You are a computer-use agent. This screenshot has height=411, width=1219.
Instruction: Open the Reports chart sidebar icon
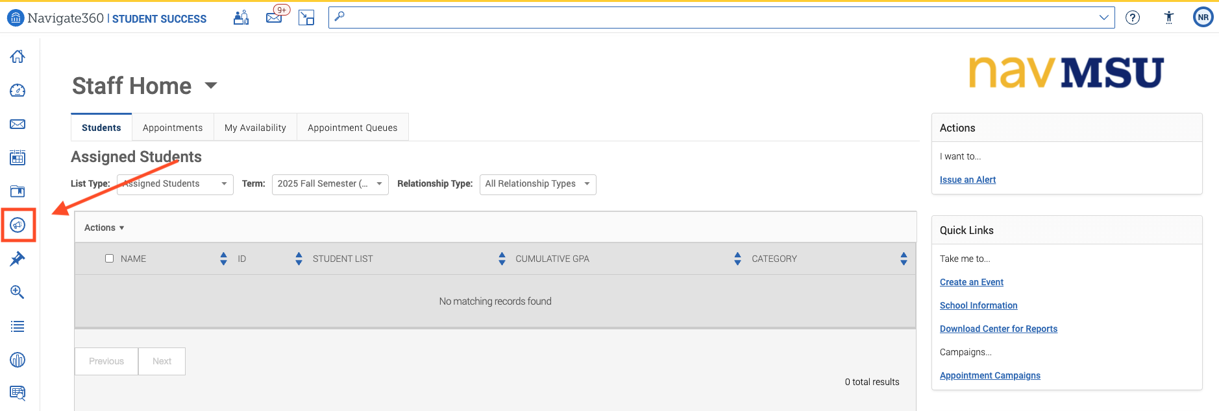click(x=18, y=360)
